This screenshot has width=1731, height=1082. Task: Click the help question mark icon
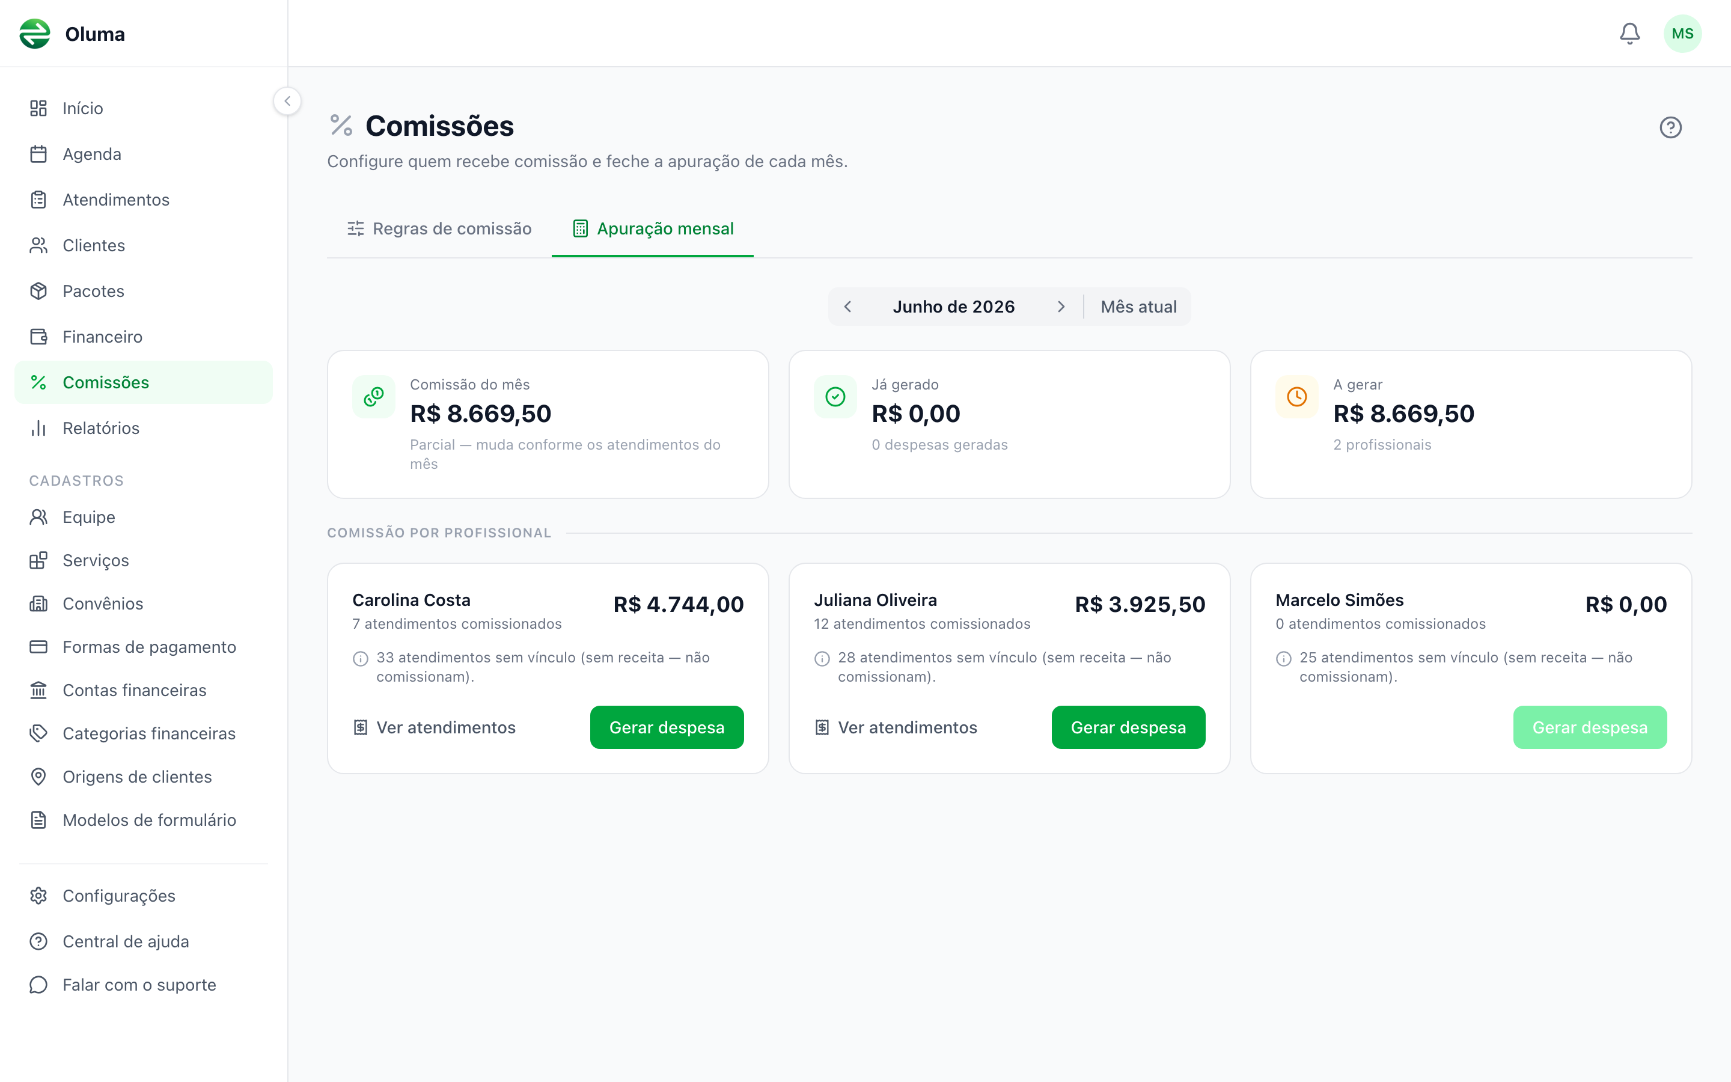tap(1670, 127)
